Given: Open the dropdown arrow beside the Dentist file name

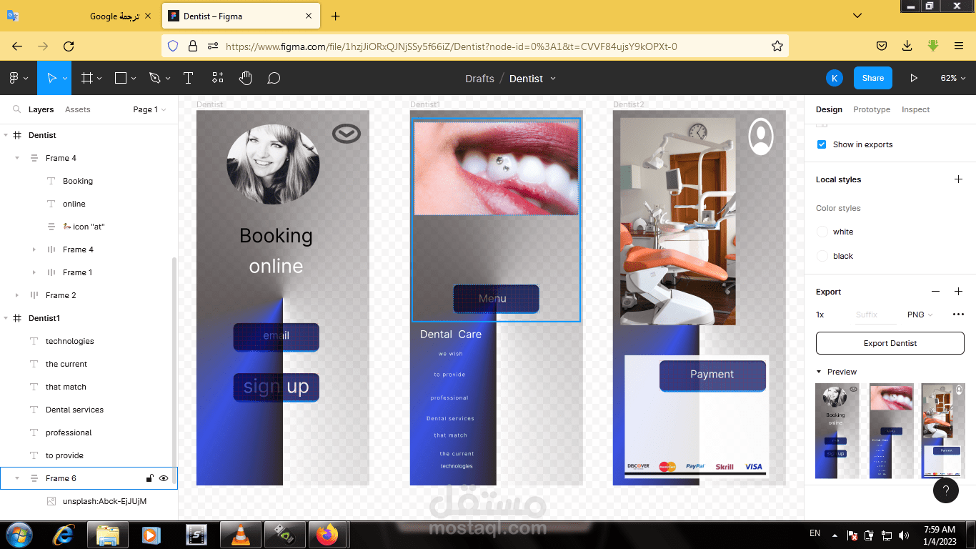Looking at the screenshot, I should tap(553, 79).
